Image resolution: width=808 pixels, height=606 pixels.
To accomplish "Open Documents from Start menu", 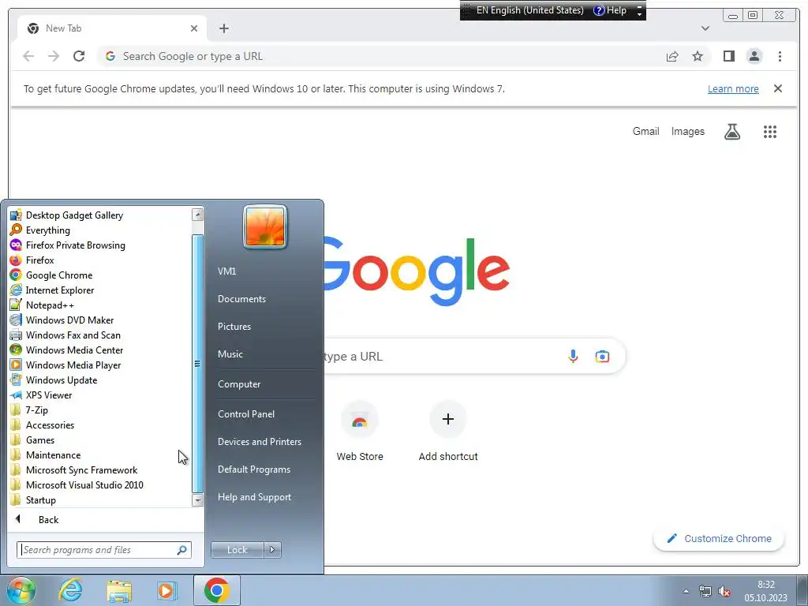I will 241,299.
